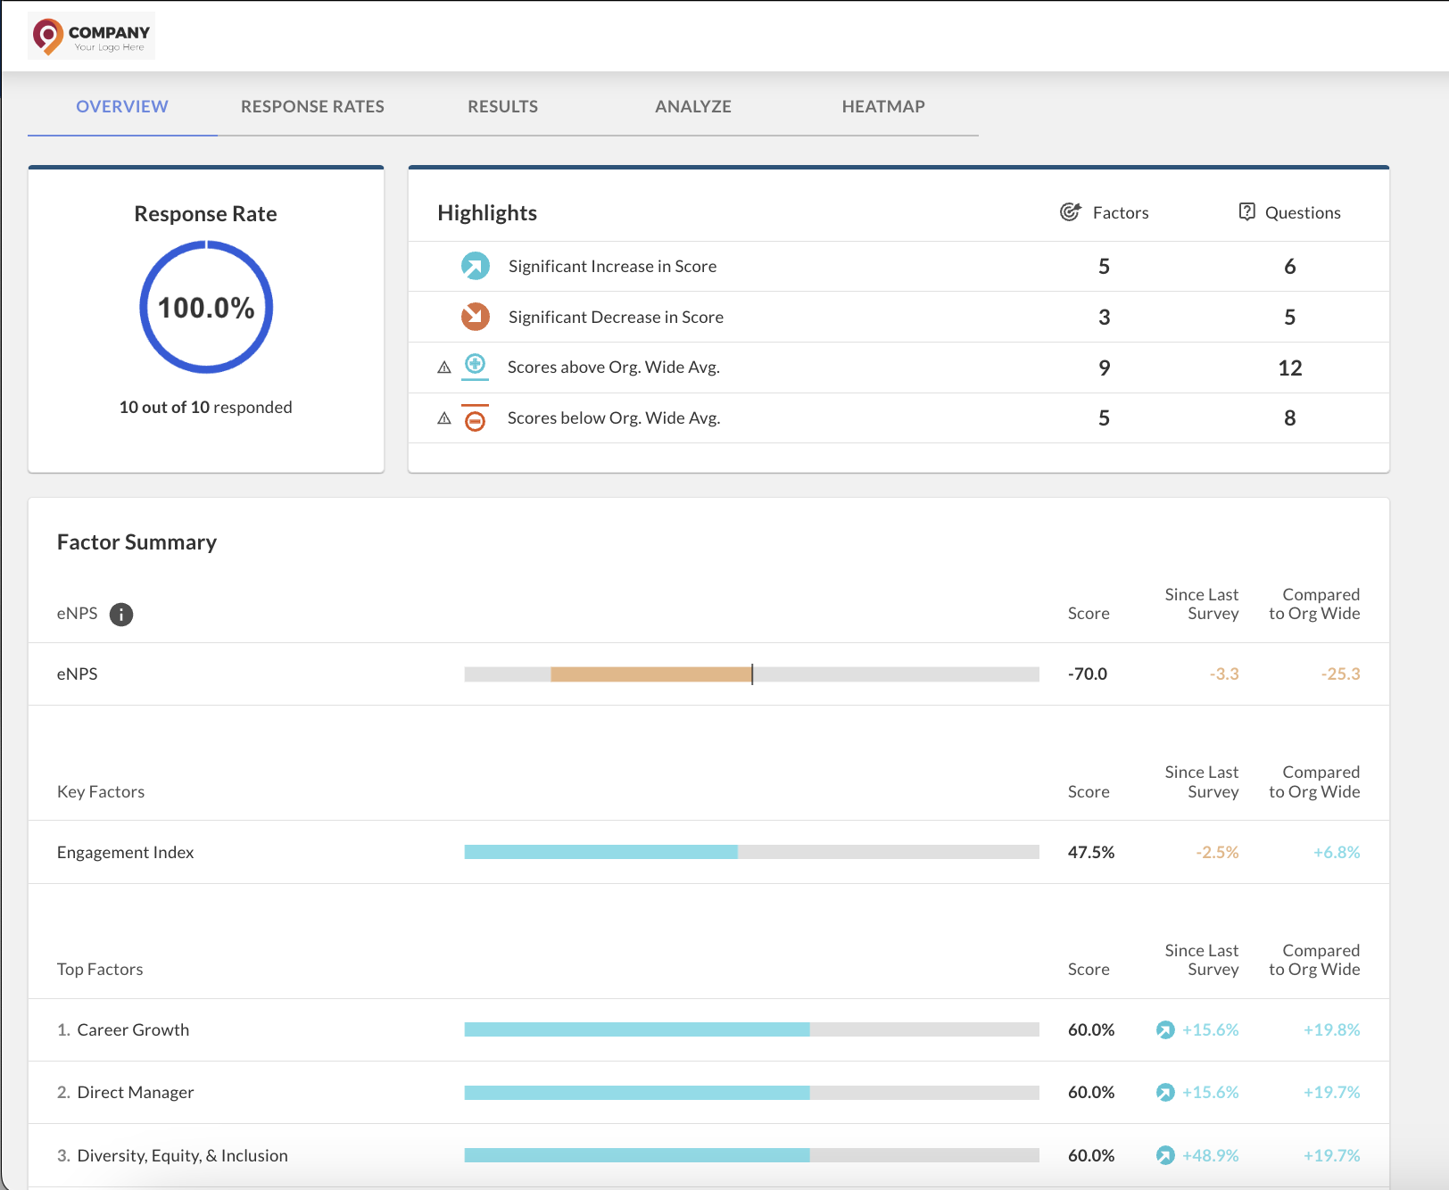The height and width of the screenshot is (1190, 1449).
Task: Click the eNPS score progress bar
Action: [751, 674]
